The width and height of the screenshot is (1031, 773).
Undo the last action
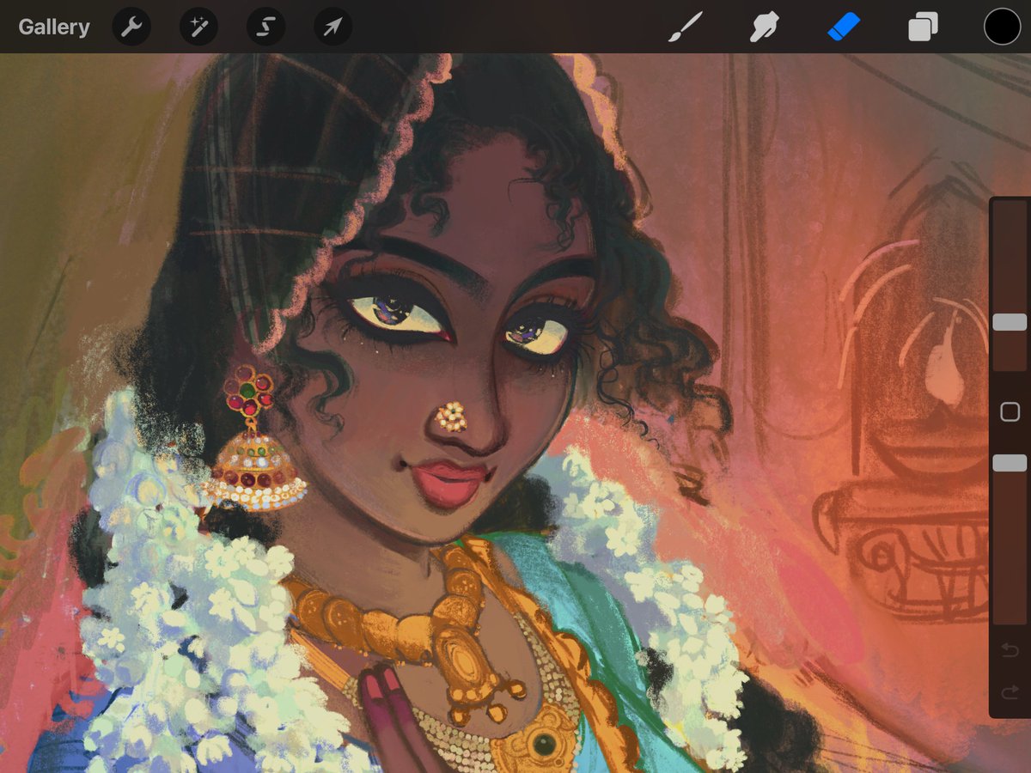click(1010, 650)
